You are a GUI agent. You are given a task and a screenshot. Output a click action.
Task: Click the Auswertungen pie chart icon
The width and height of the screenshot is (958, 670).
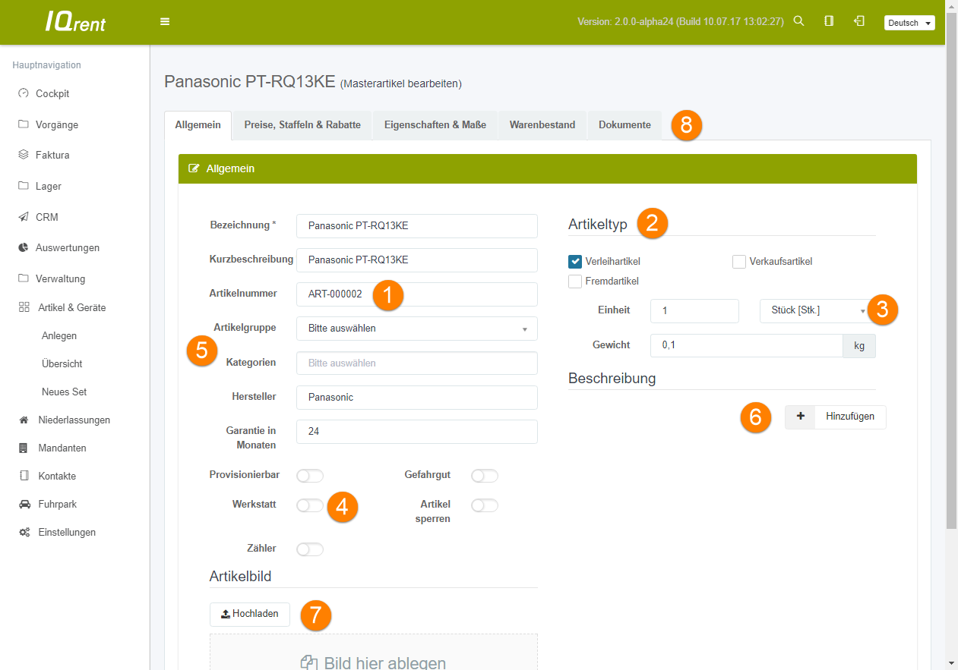23,247
